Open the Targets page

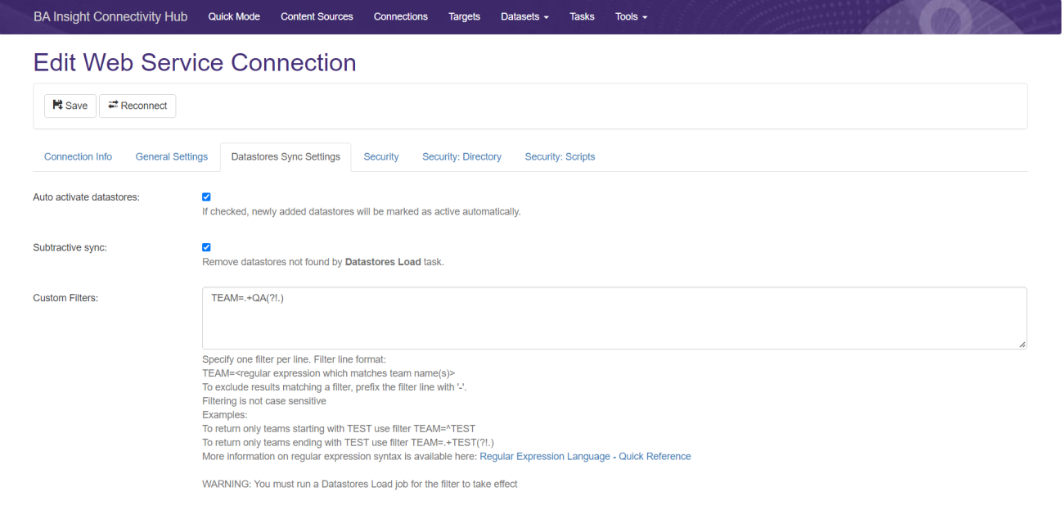pyautogui.click(x=464, y=16)
